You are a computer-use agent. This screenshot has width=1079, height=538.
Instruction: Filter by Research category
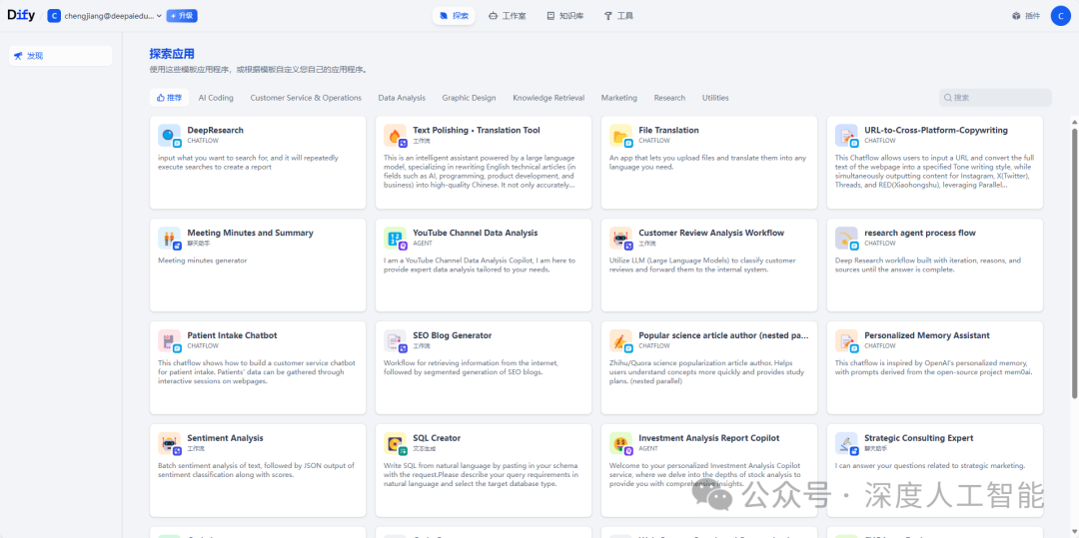tap(669, 98)
